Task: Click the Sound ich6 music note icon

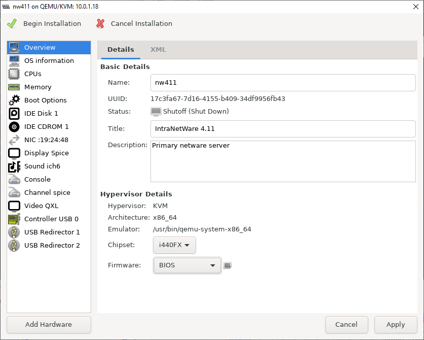Action: [x=14, y=166]
